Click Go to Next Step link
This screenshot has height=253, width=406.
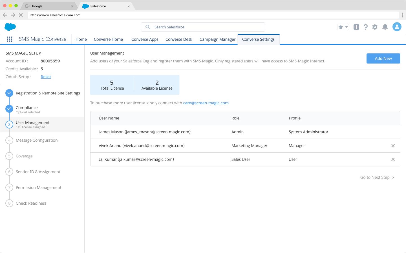tap(377, 177)
